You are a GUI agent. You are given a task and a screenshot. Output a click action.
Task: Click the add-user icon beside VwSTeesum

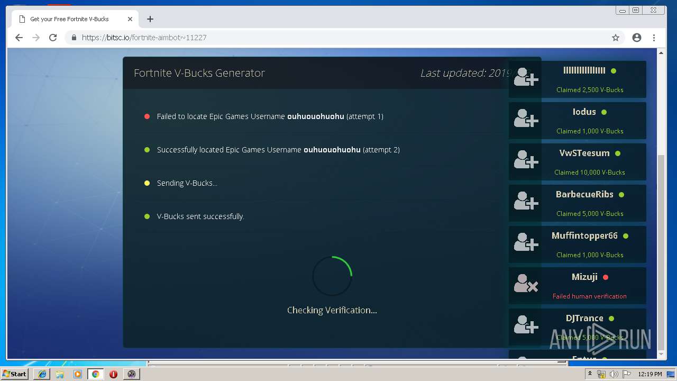[x=526, y=161]
